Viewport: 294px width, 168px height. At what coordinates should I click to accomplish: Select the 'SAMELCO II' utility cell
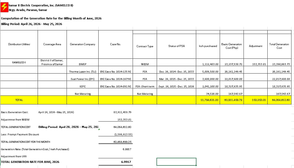19,62
